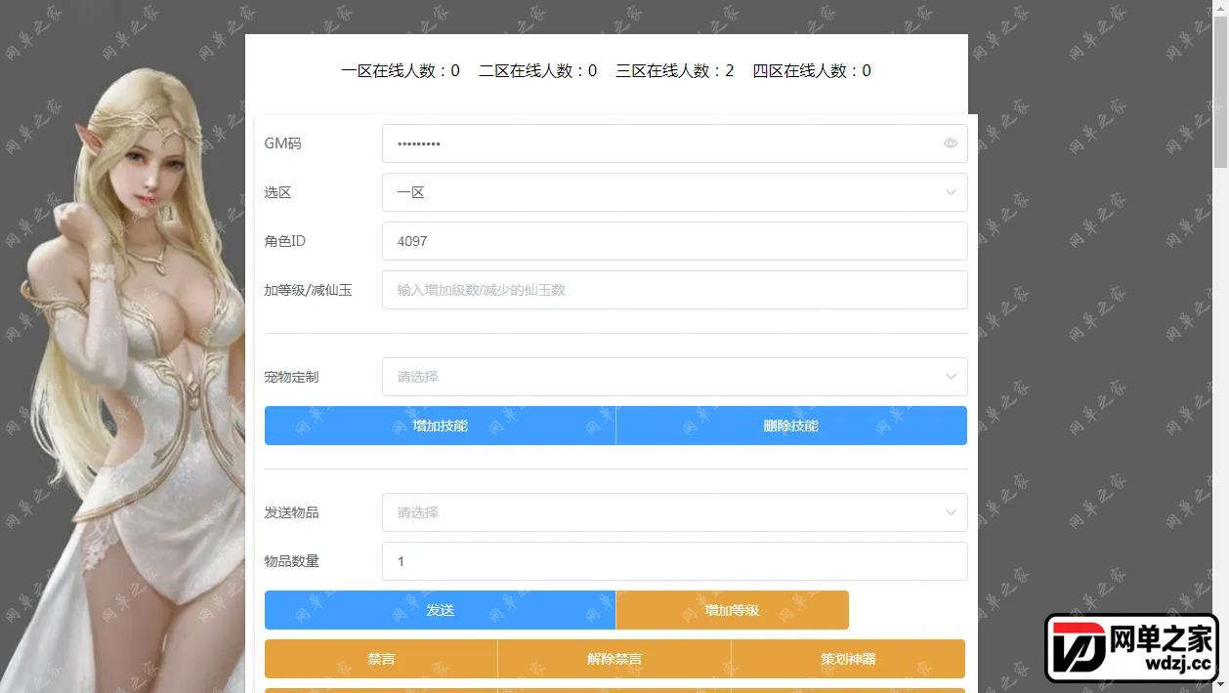The image size is (1229, 693).
Task: Click the GM码 password field
Action: click(x=674, y=143)
